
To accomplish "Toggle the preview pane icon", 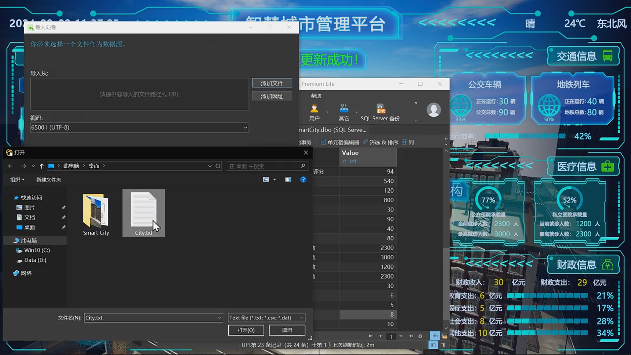I will coord(288,179).
